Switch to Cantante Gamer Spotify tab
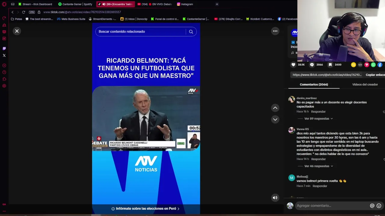 coord(75,4)
